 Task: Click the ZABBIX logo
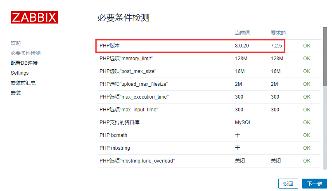pos(34,17)
